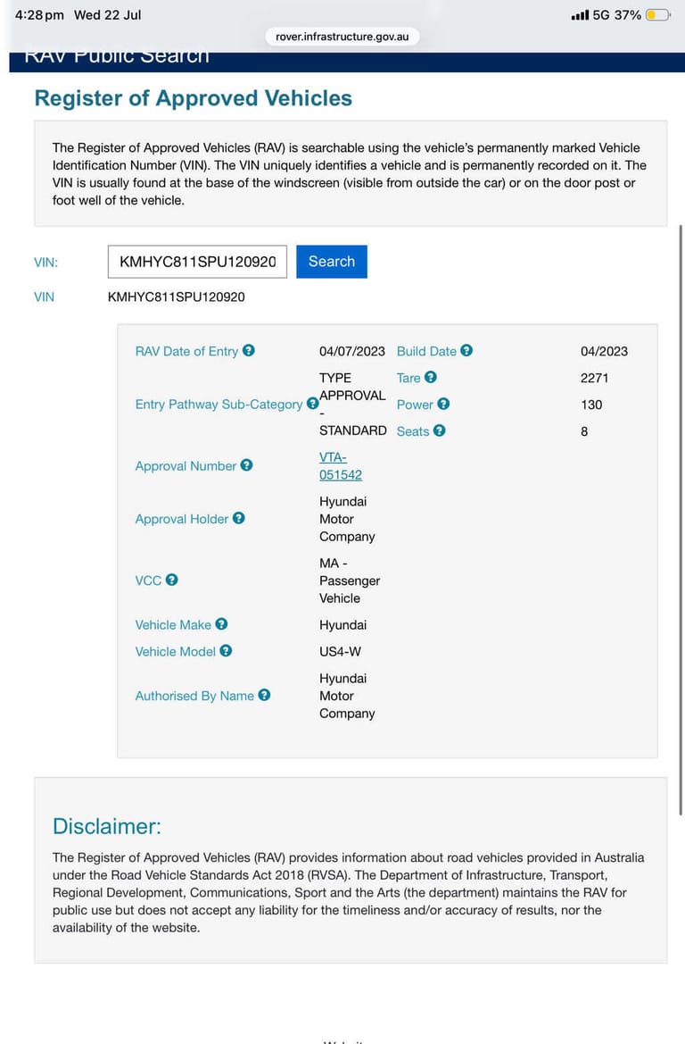Select the Power label
The image size is (685, 1044).
[415, 405]
